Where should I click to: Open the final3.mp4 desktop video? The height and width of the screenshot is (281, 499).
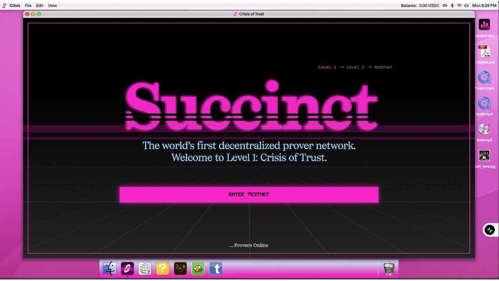pyautogui.click(x=484, y=103)
